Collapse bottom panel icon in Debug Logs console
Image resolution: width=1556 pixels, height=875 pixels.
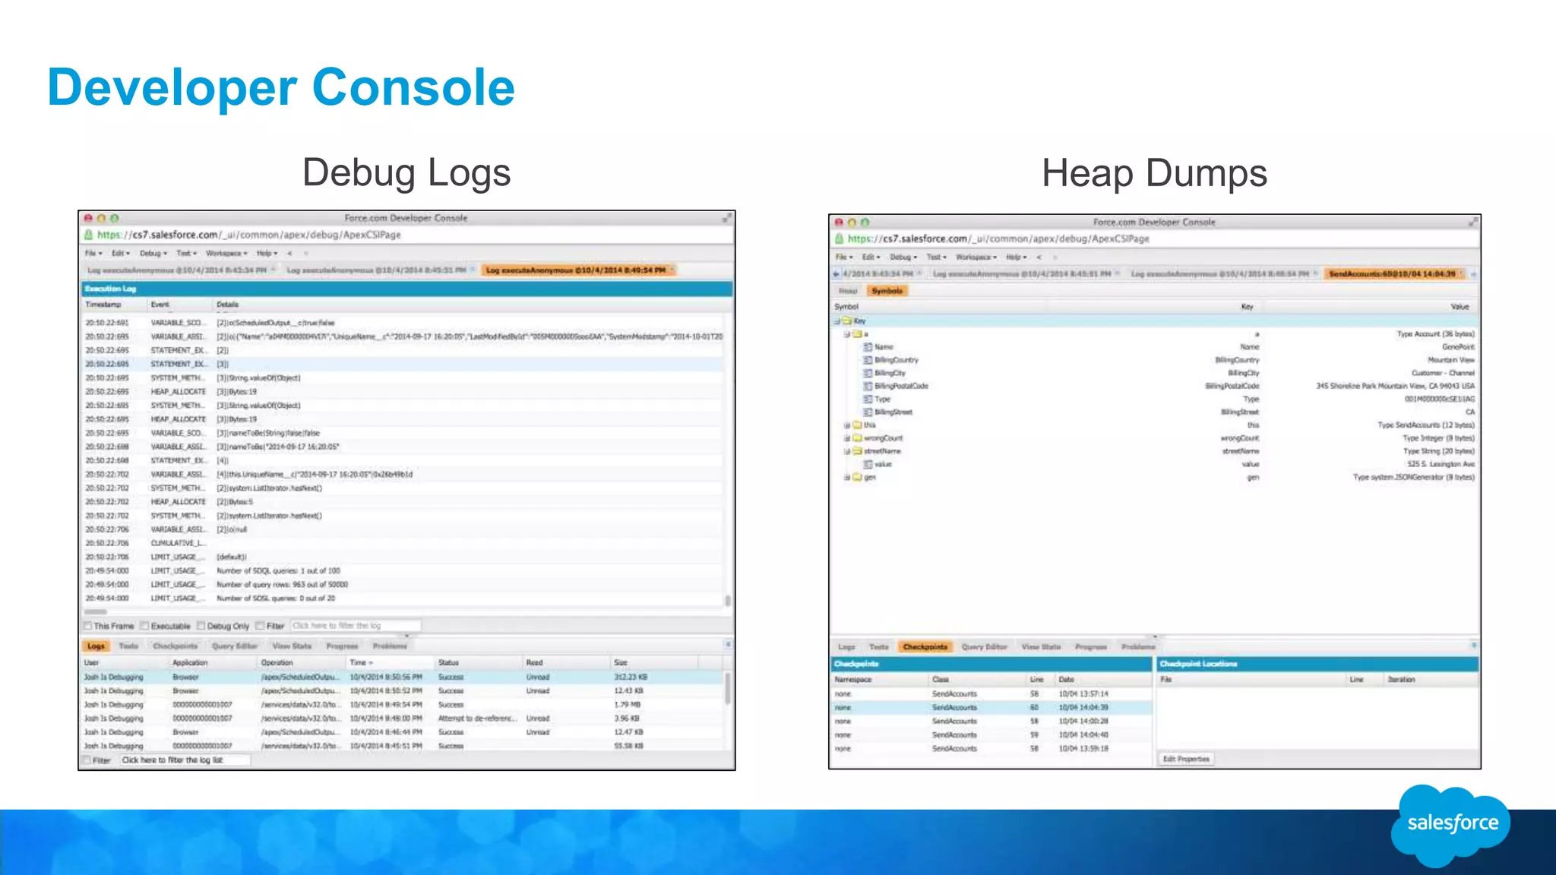click(x=728, y=644)
